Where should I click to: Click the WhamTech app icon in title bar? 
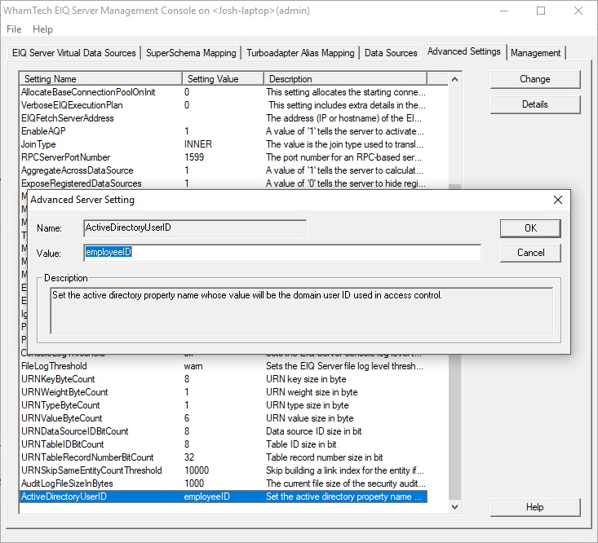point(8,11)
